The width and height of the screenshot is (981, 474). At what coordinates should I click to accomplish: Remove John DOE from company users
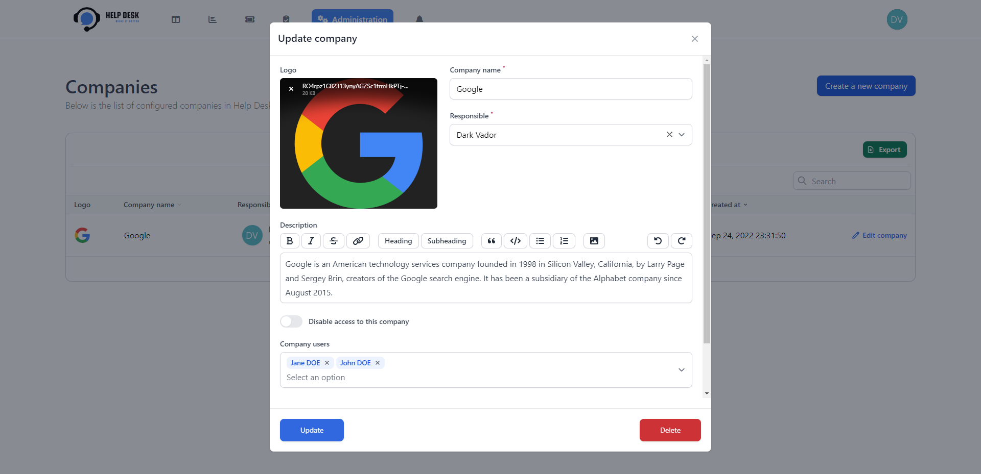pyautogui.click(x=378, y=363)
